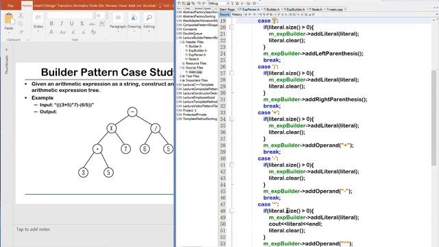Open the Debug configuration dropdown in NetBeans
The width and height of the screenshot is (439, 247).
tap(218, 3)
